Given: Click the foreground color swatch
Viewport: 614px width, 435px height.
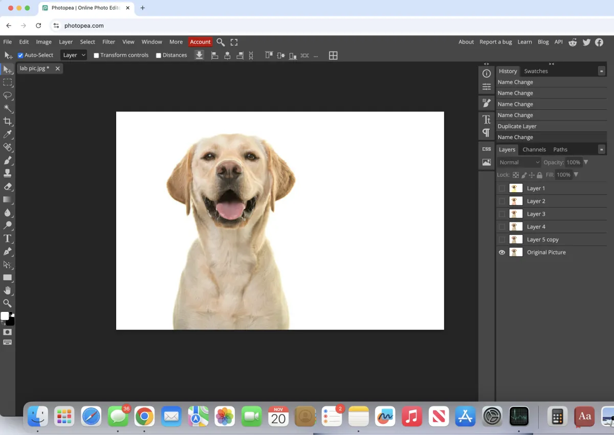Looking at the screenshot, I should (x=5, y=316).
